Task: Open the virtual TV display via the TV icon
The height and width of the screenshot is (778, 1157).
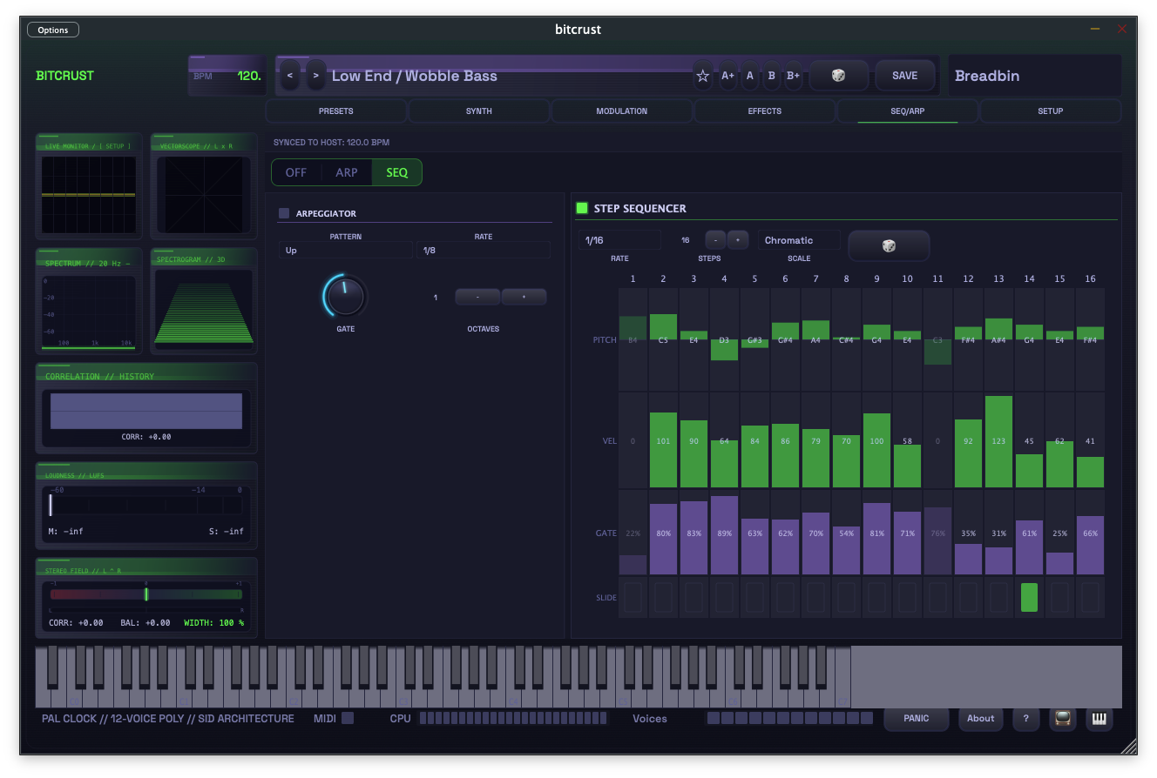Action: coord(1062,719)
